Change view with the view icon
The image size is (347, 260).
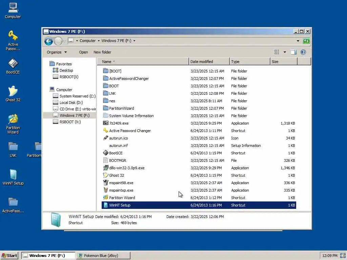pyautogui.click(x=277, y=52)
